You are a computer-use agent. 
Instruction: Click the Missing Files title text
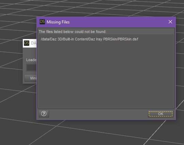[x=58, y=22]
